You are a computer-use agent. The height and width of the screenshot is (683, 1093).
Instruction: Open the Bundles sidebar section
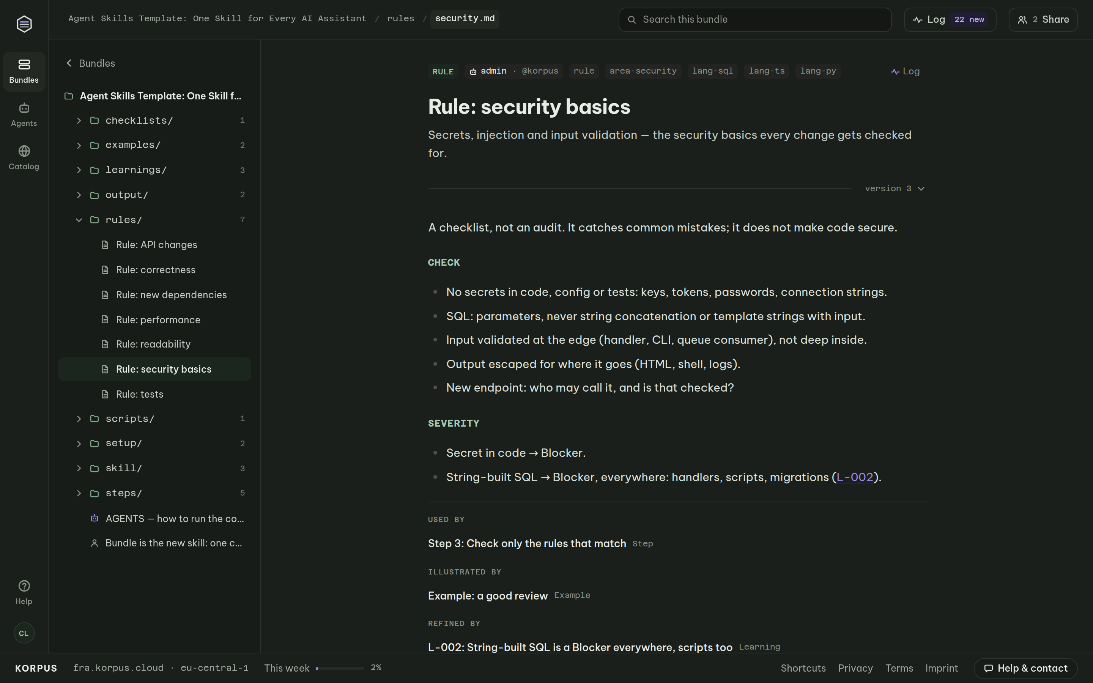coord(24,71)
